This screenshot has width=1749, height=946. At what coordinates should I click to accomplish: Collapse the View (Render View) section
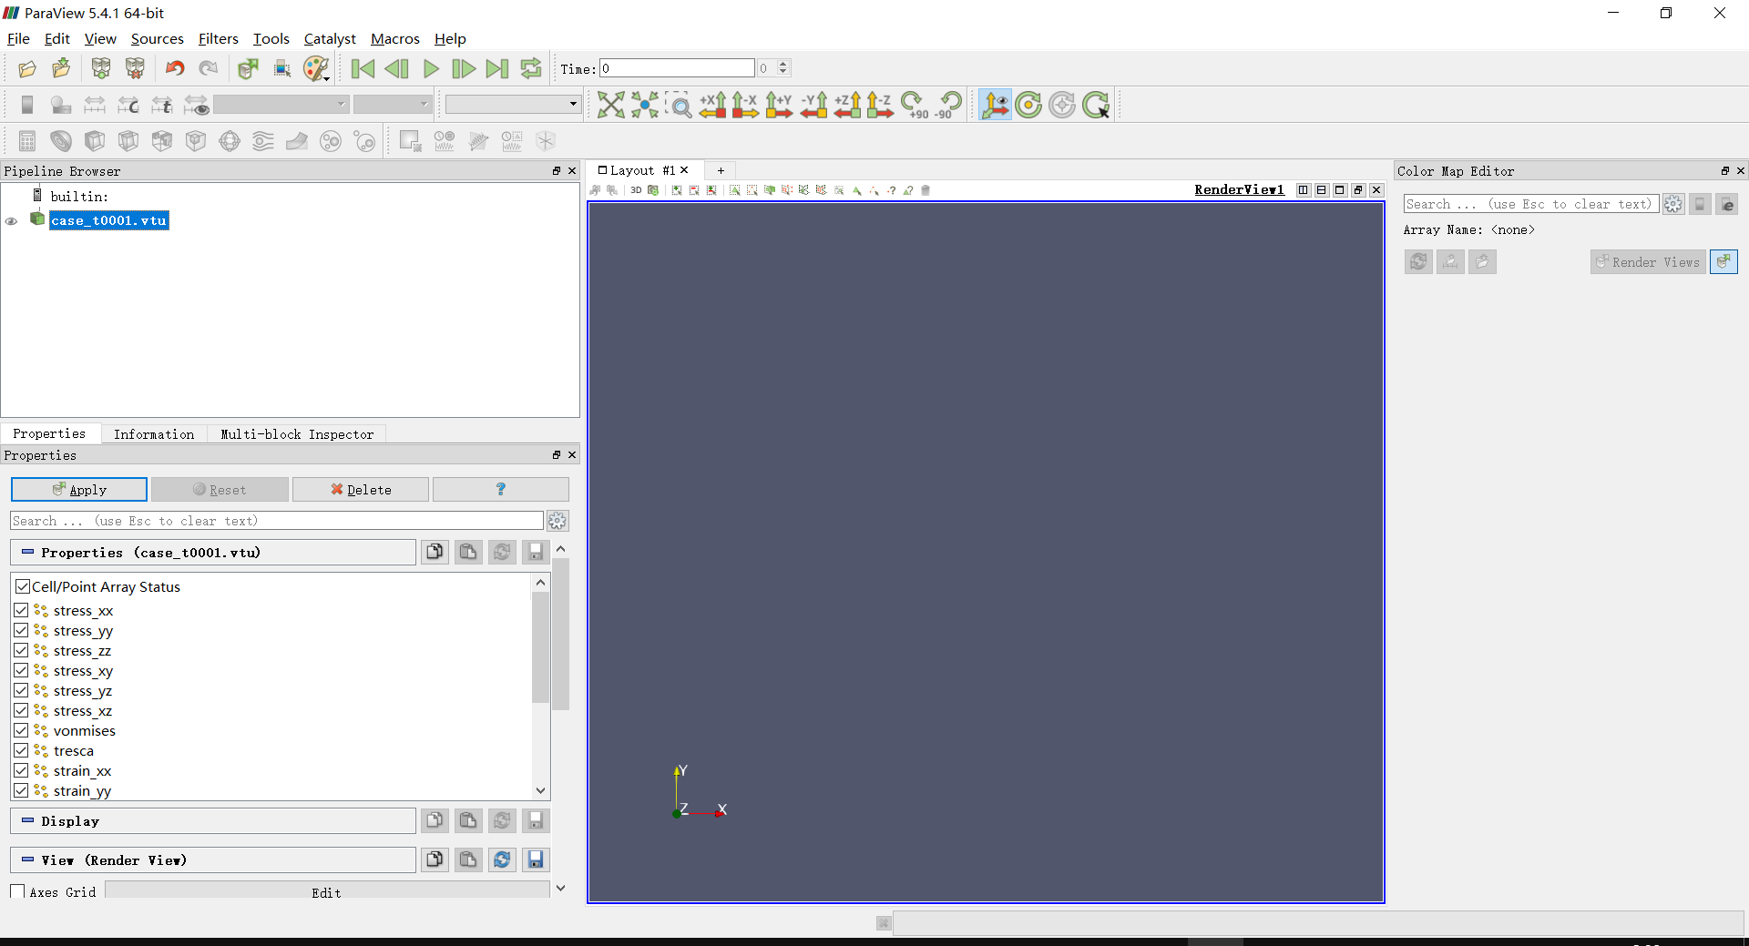[x=26, y=860]
